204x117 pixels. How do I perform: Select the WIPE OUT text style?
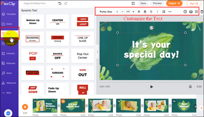(83, 73)
